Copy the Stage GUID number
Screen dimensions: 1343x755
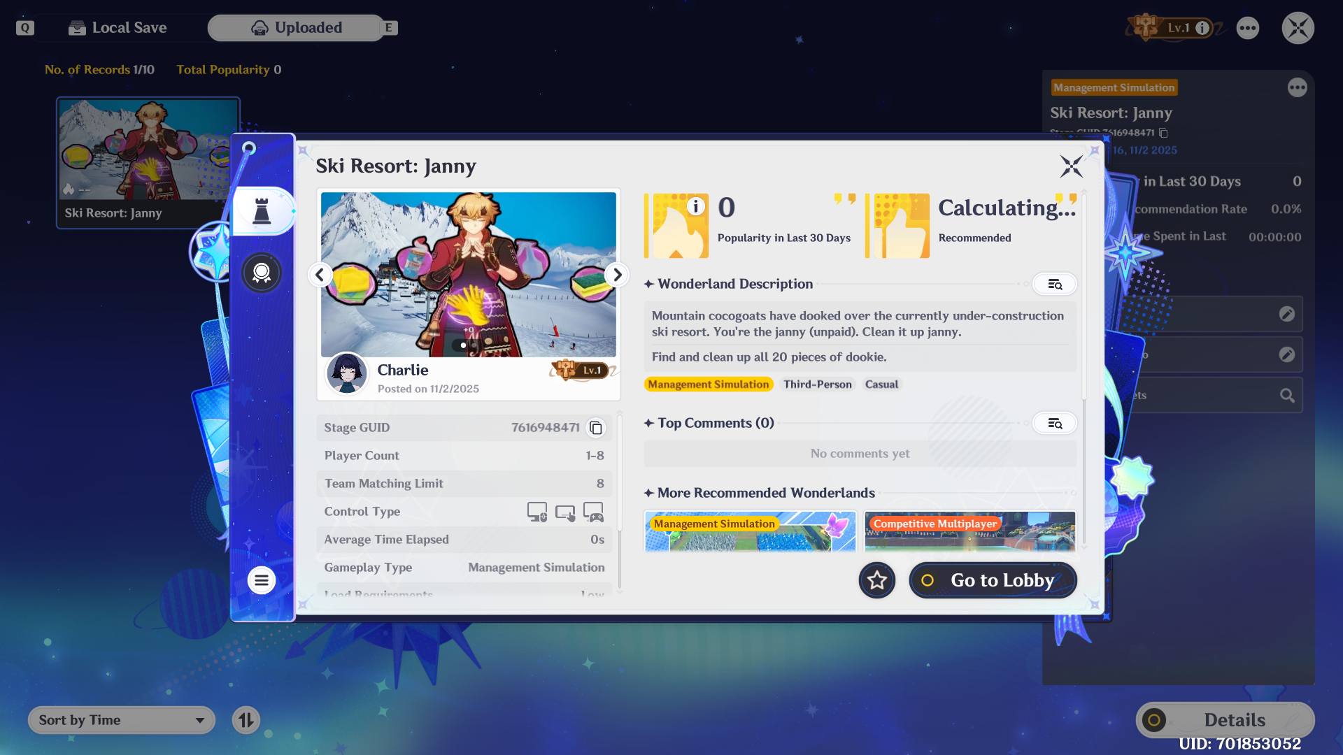click(596, 428)
